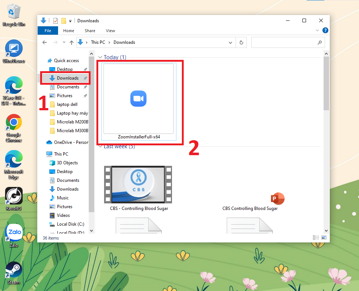Select the ZoomInstallerFull-x64 file

[139, 102]
